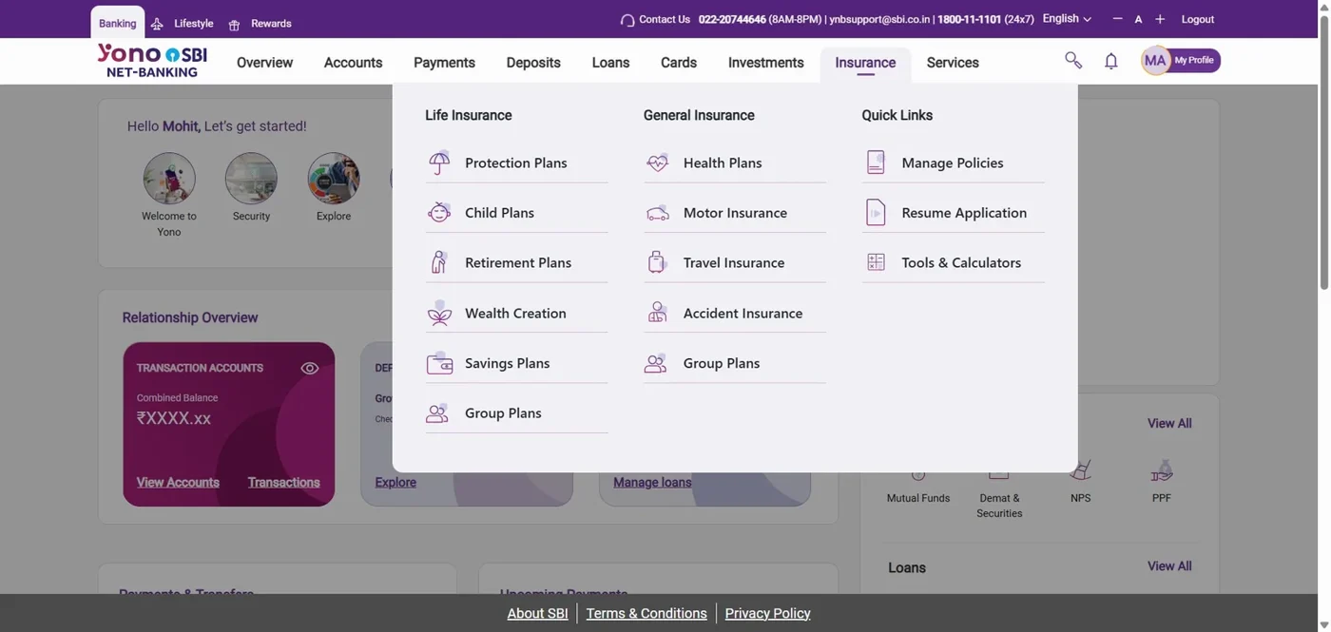Open notifications bell icon
The width and height of the screenshot is (1331, 632).
(x=1110, y=62)
